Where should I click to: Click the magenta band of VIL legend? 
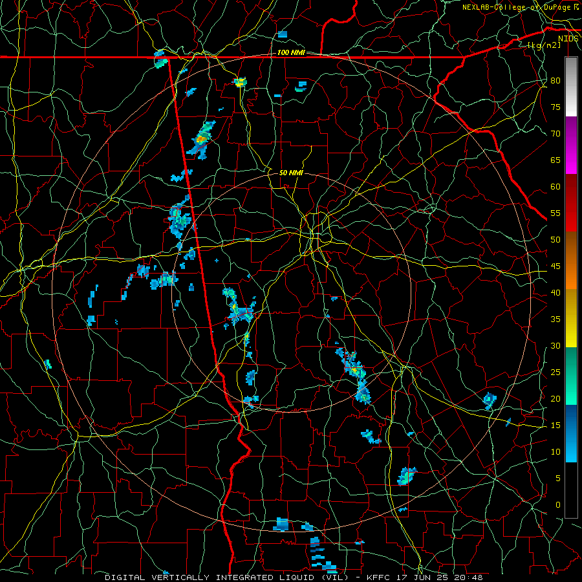tap(571, 164)
